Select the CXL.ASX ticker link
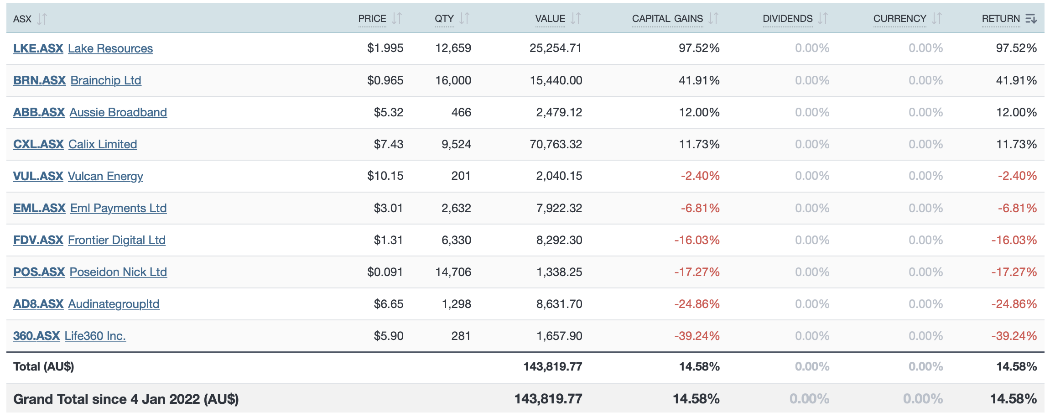1050x418 pixels. pyautogui.click(x=38, y=144)
